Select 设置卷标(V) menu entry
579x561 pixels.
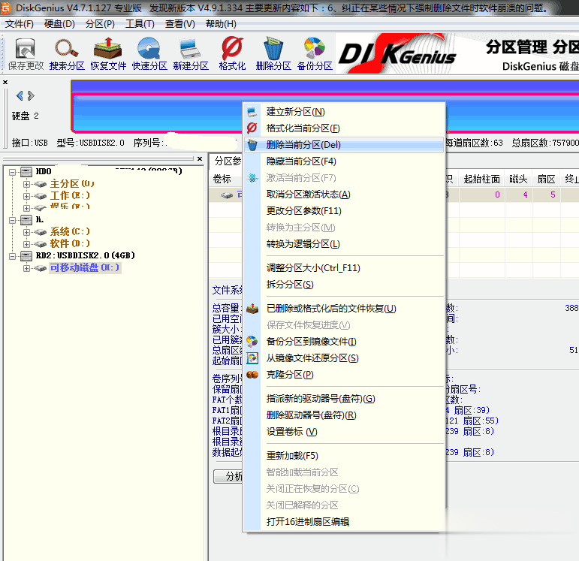344,431
